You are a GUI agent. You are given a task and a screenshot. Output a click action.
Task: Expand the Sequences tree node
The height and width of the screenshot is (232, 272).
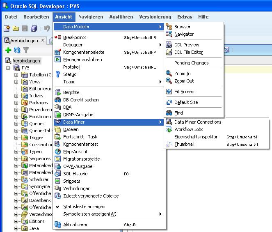(16, 158)
